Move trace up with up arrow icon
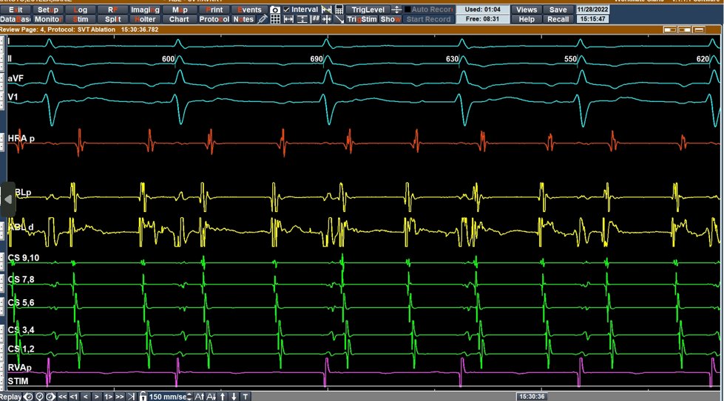 [223, 397]
